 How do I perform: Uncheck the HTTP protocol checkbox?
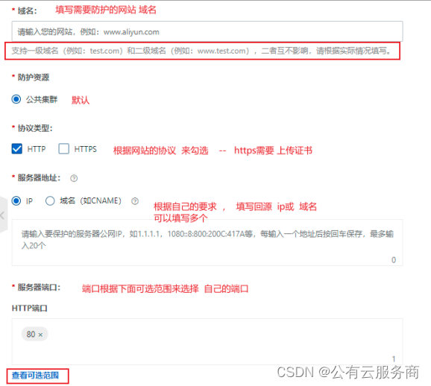(x=16, y=149)
